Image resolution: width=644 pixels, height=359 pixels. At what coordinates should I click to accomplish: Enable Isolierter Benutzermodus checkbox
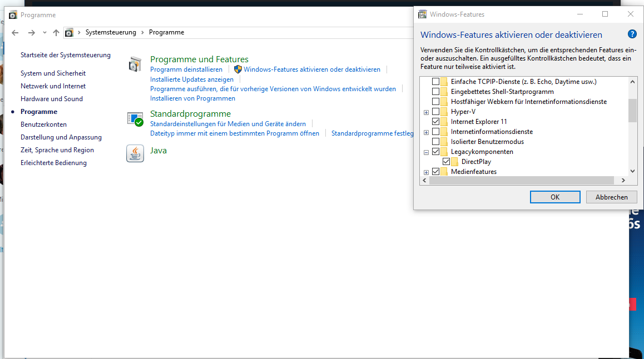coord(436,142)
